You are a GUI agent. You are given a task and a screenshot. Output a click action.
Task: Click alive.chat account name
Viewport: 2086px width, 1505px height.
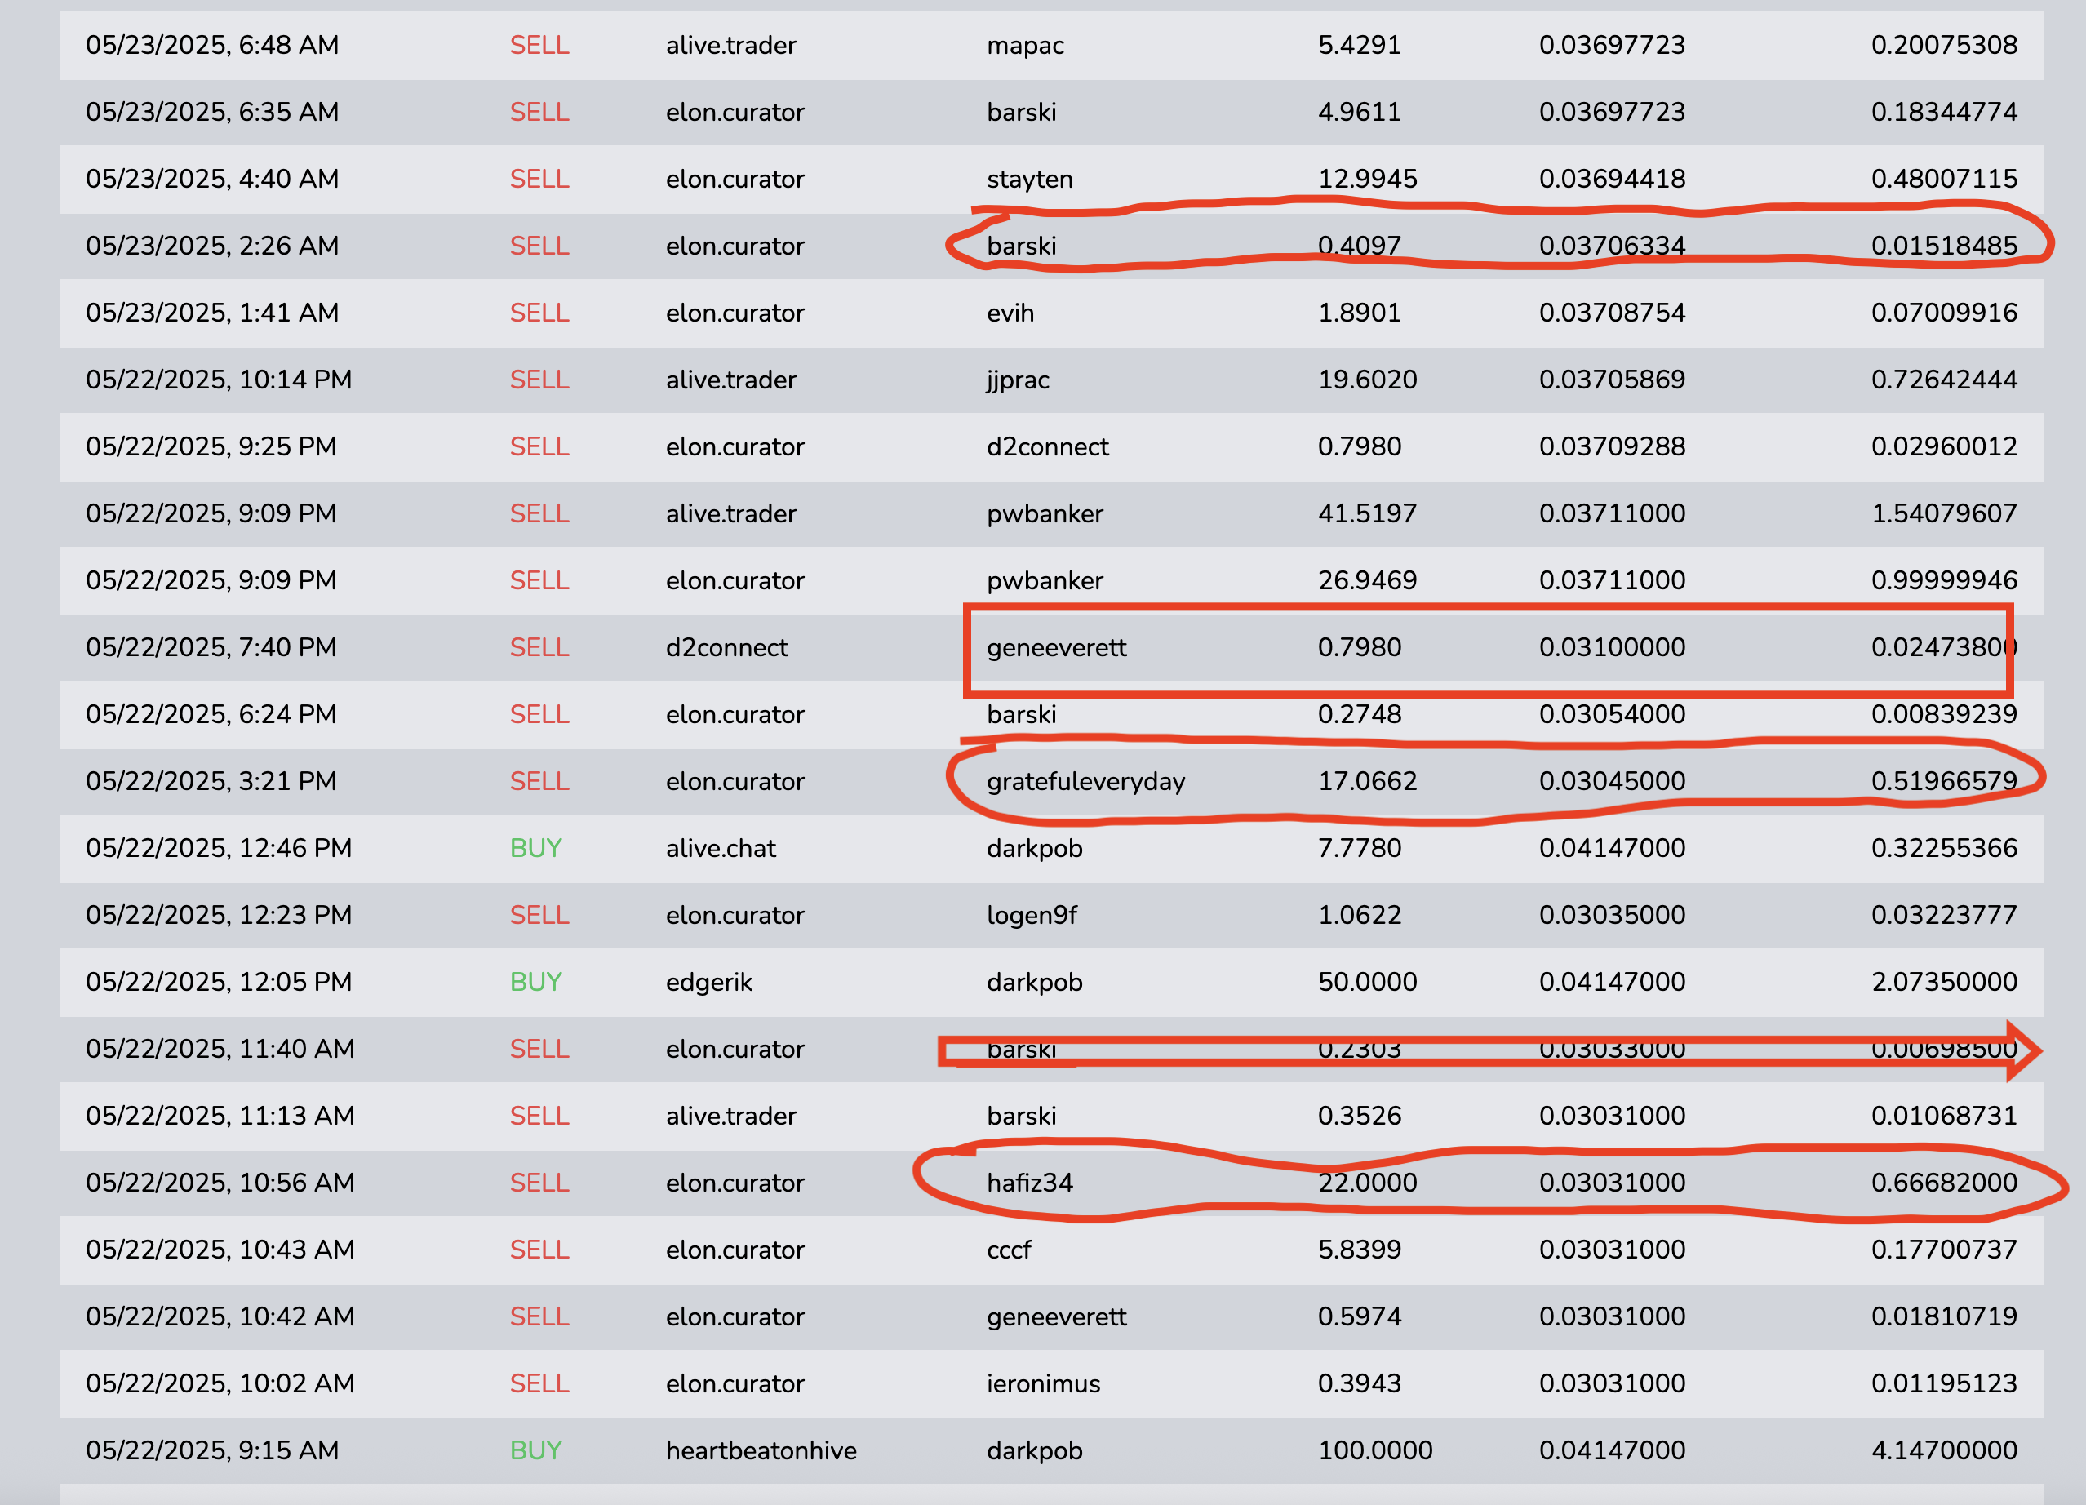pyautogui.click(x=720, y=848)
